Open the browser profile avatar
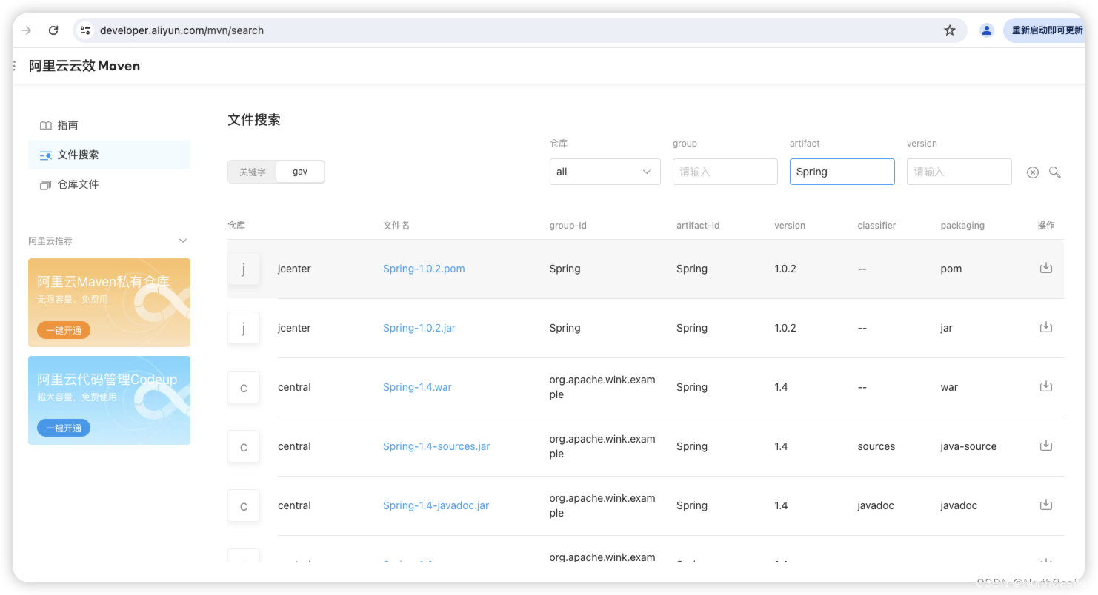Viewport: 1098px width, 595px height. pos(986,30)
